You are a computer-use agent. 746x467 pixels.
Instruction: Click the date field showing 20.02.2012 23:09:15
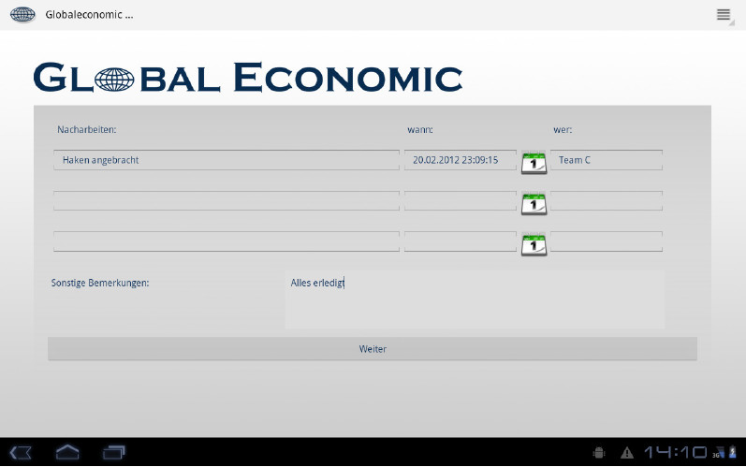461,160
